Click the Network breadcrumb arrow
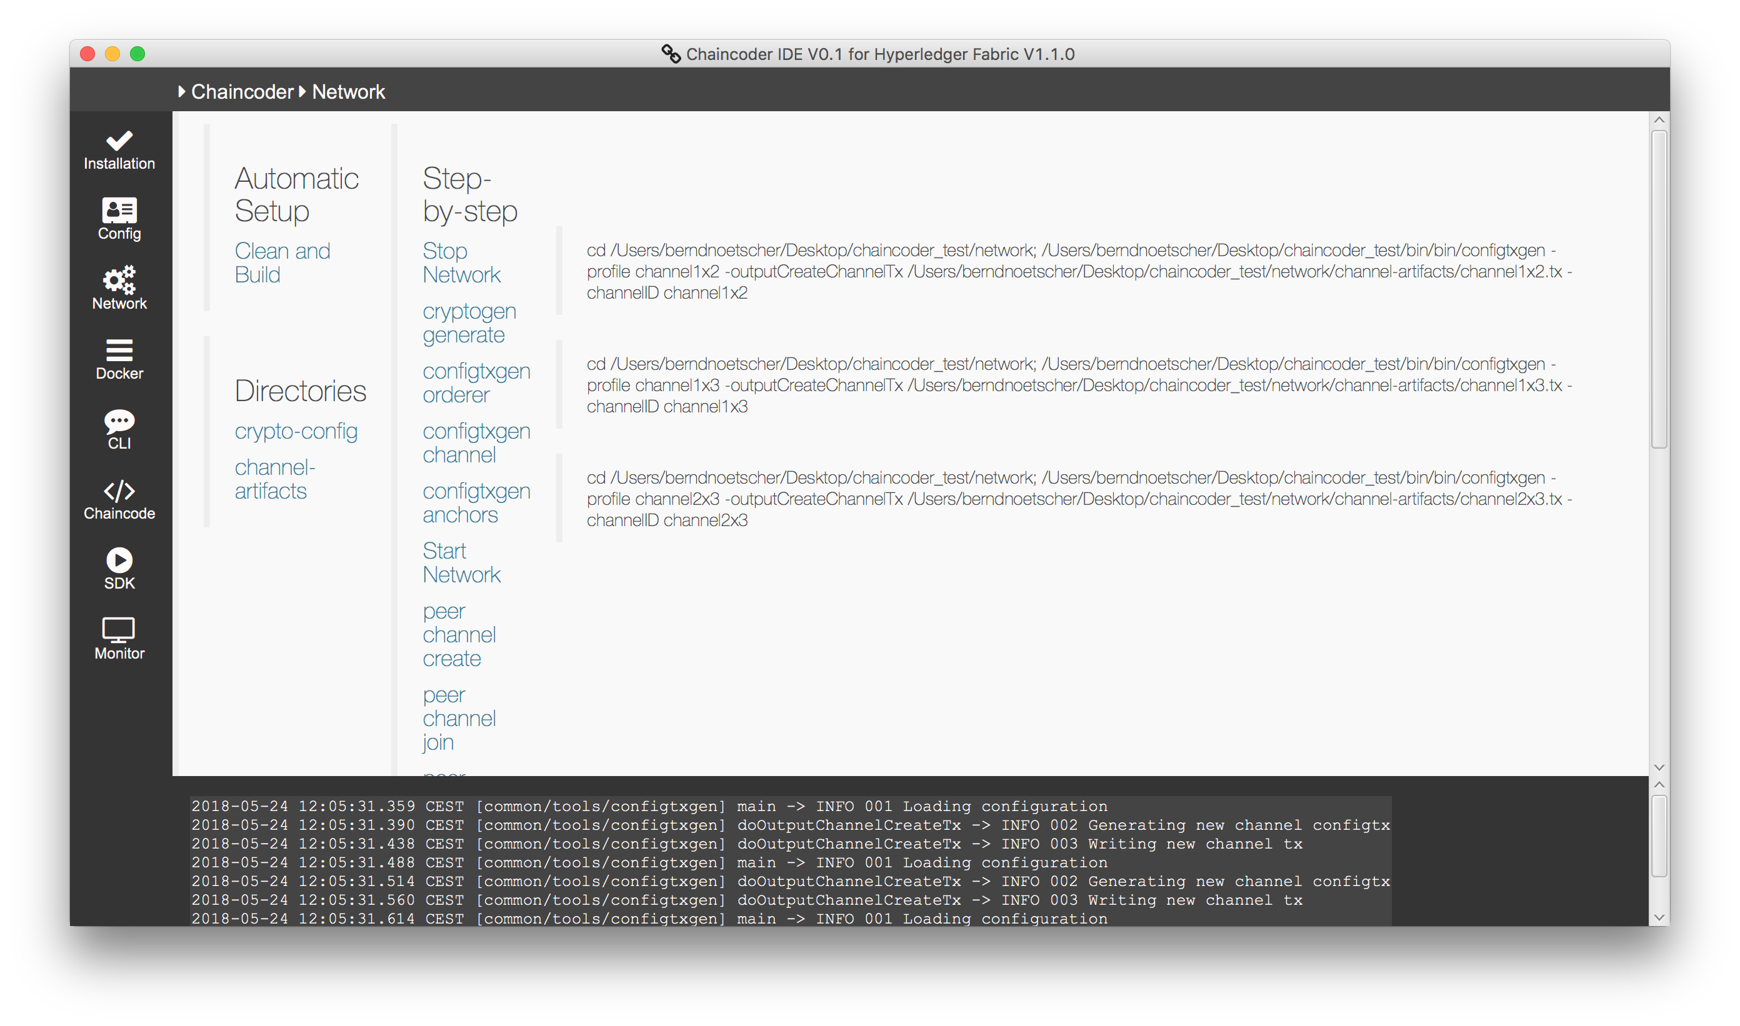 point(302,91)
